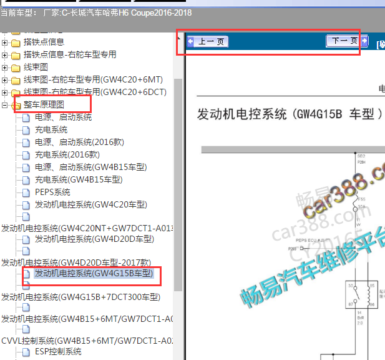Select 线束图 tree label
Screen dimensions: 385x360
(36, 67)
